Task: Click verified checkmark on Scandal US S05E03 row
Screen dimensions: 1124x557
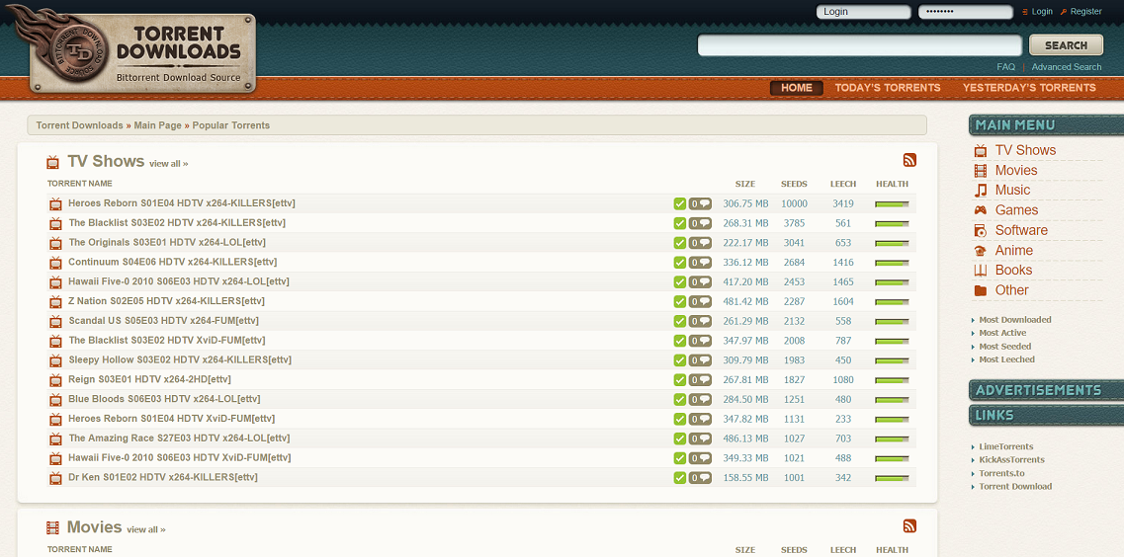Action: (679, 321)
